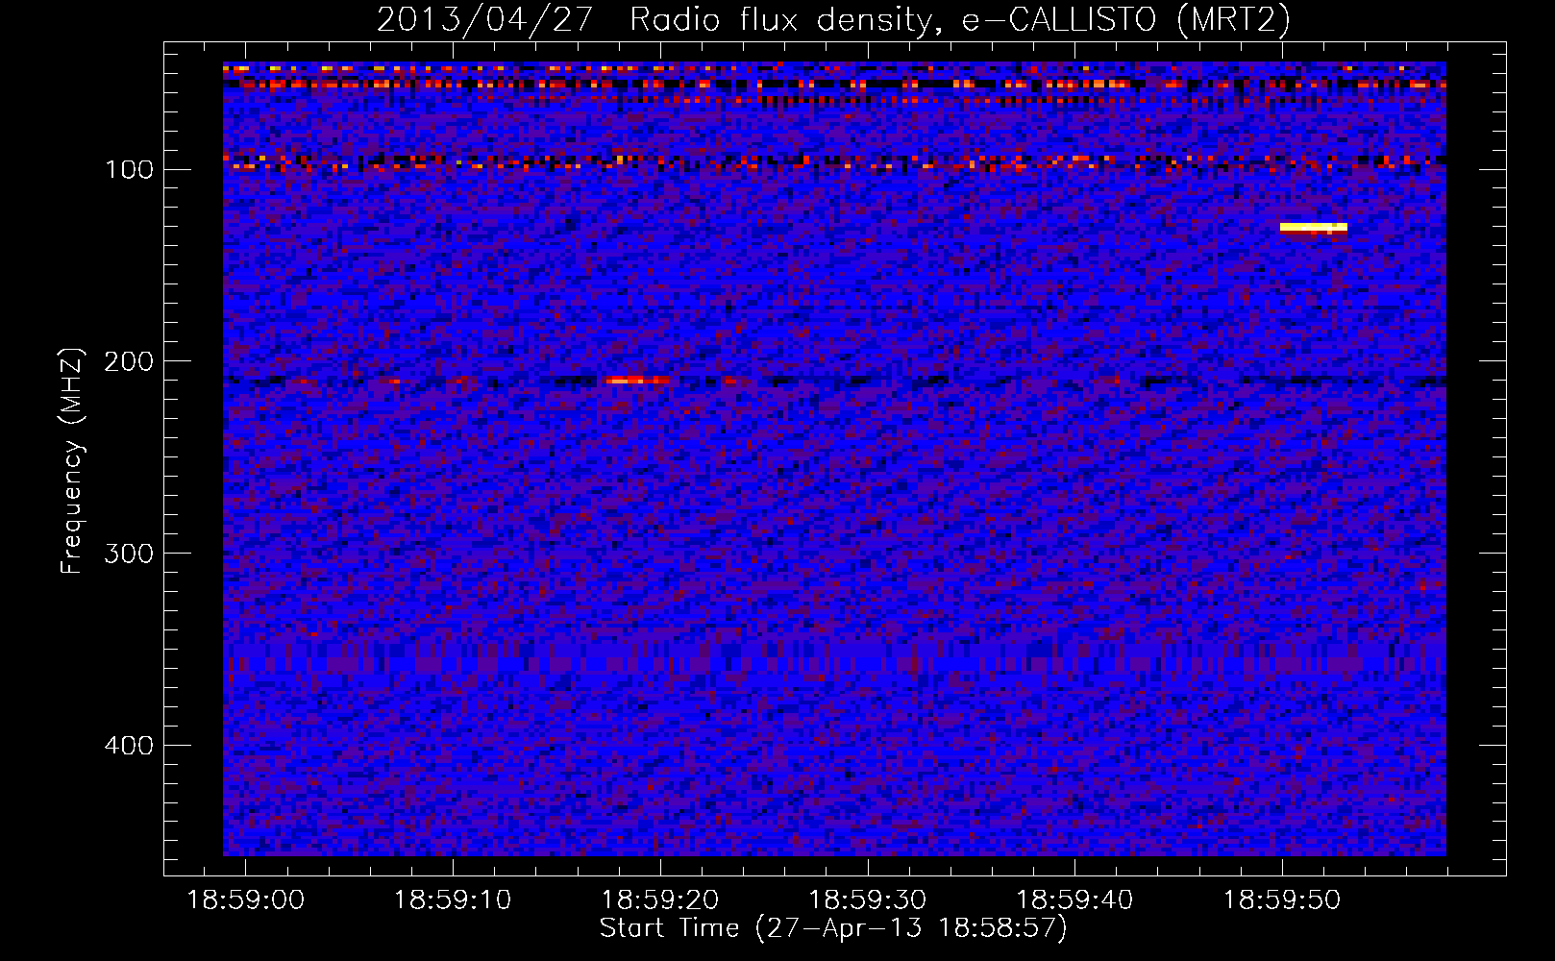Click the plot title '2013/04/27 Radio flux density'
Image resolution: width=1555 pixels, height=961 pixels.
833,20
